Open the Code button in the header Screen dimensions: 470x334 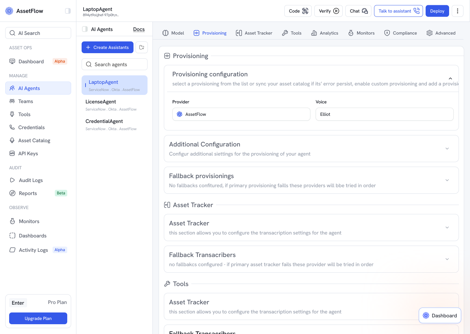click(298, 11)
